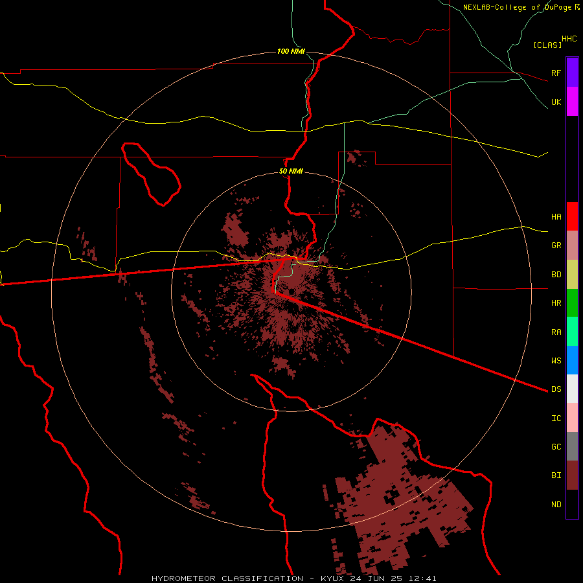Click the 50 NMI range ring label
Screen dimensions: 583x583
pos(291,172)
